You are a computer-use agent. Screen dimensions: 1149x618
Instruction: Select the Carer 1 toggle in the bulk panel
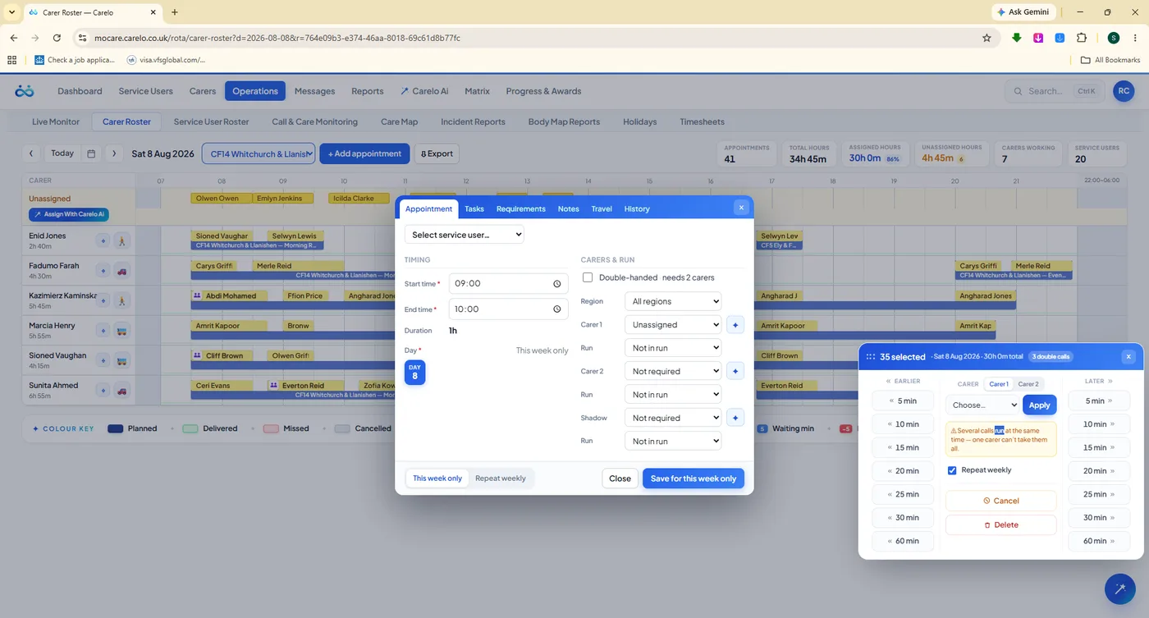click(999, 384)
